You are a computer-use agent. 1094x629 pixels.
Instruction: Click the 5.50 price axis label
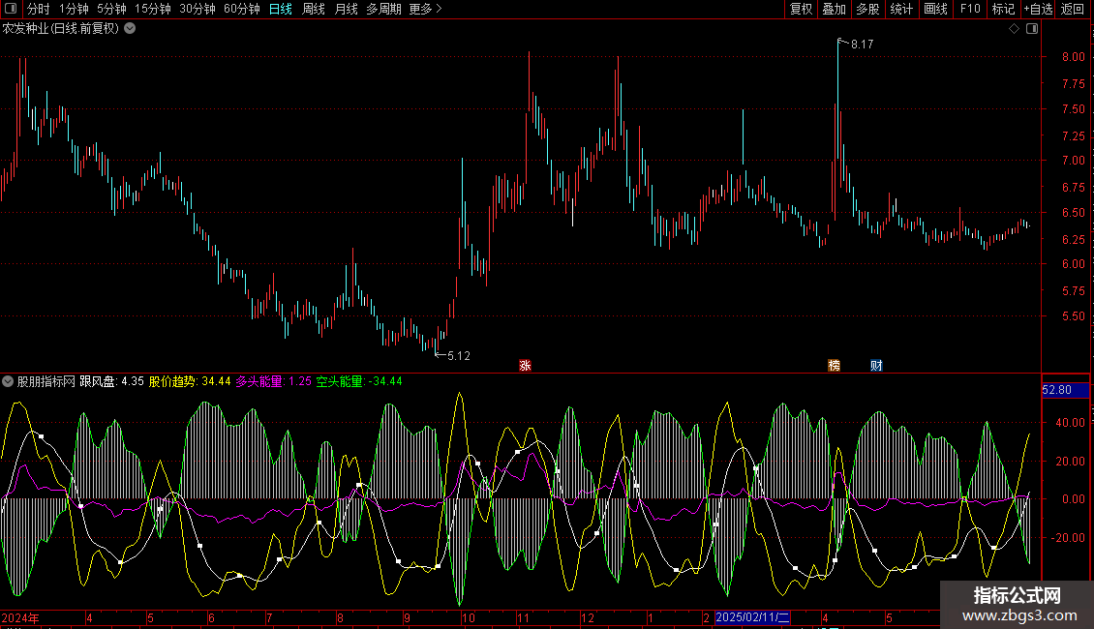tap(1074, 315)
